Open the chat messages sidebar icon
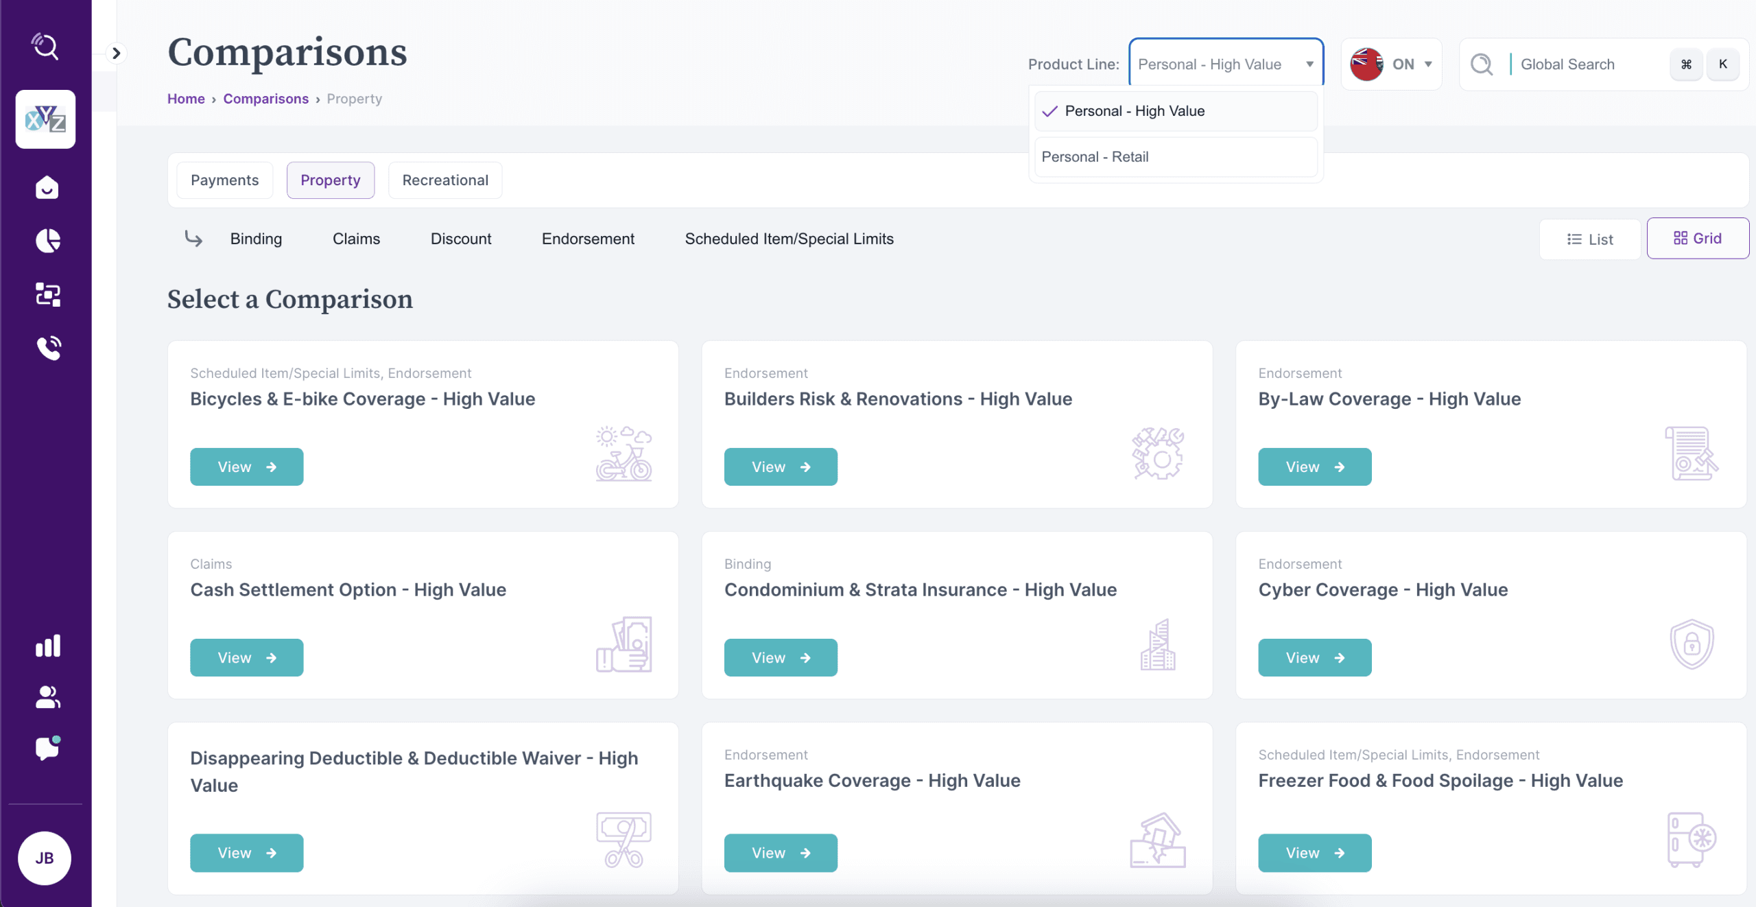 pyautogui.click(x=47, y=748)
